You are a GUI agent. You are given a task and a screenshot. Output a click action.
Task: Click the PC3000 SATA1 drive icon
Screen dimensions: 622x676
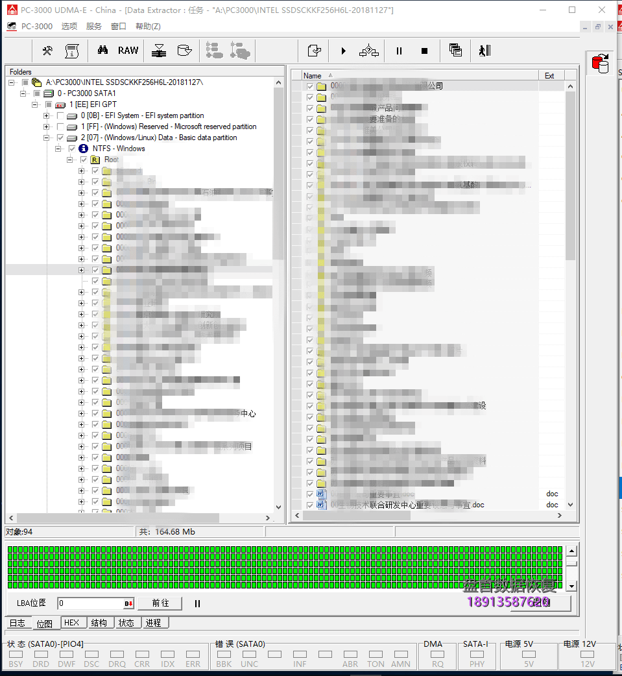point(49,93)
